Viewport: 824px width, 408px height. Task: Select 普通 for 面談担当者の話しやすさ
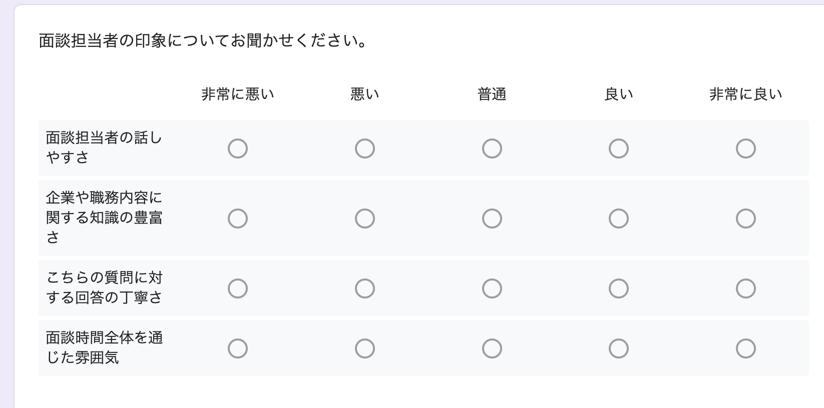492,148
